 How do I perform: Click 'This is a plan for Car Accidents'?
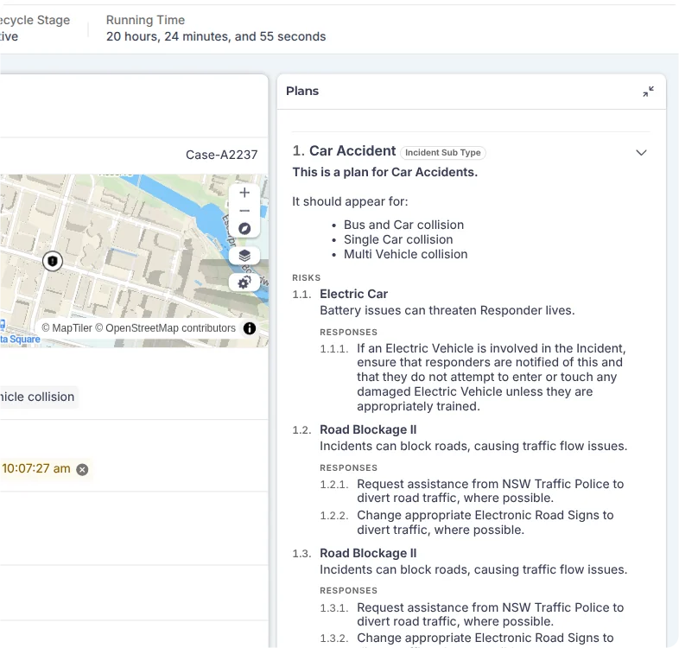[384, 173]
